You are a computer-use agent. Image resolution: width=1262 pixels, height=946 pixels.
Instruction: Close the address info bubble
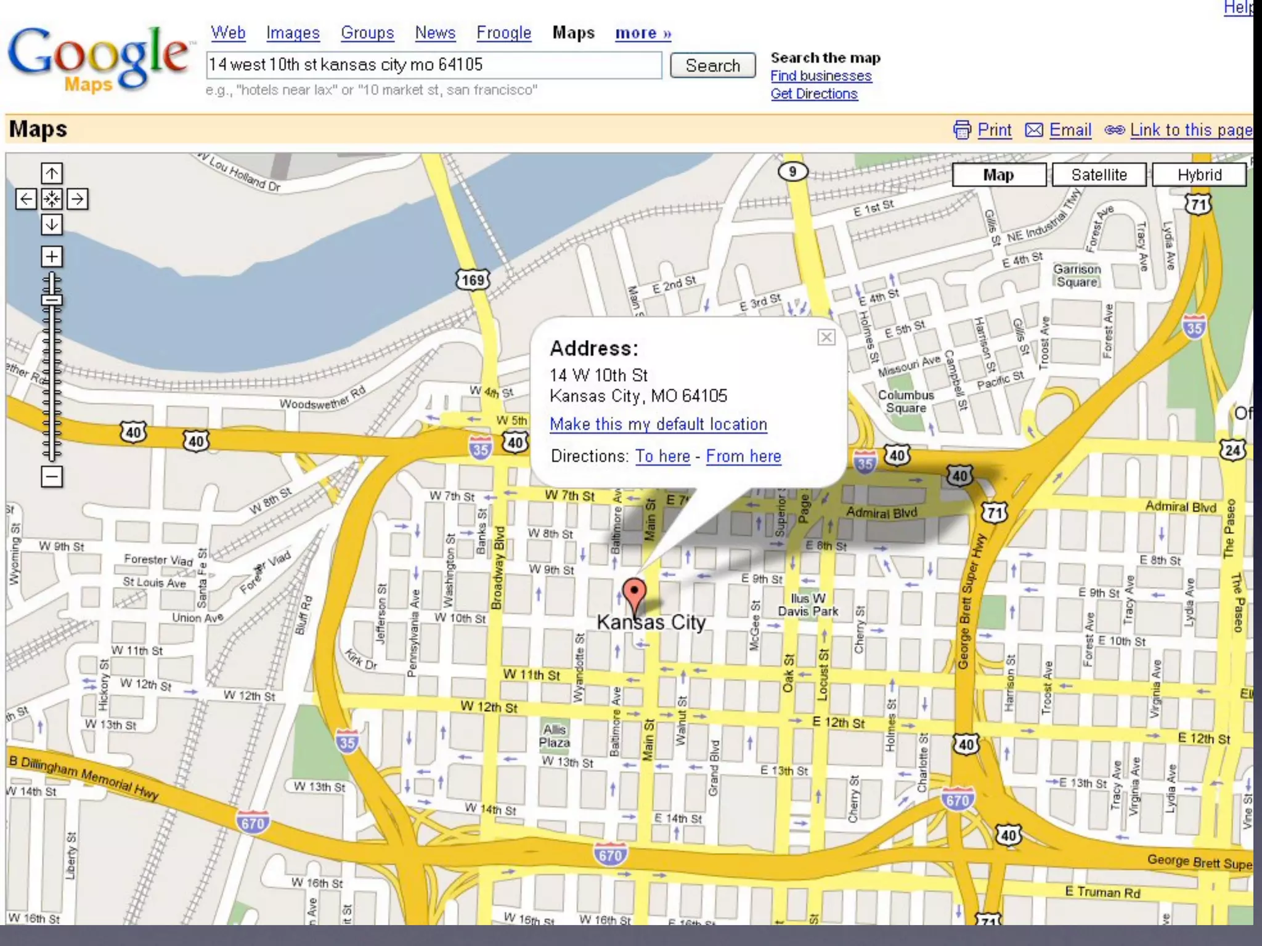(x=826, y=337)
